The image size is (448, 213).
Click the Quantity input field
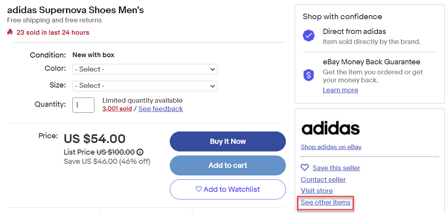pyautogui.click(x=83, y=105)
